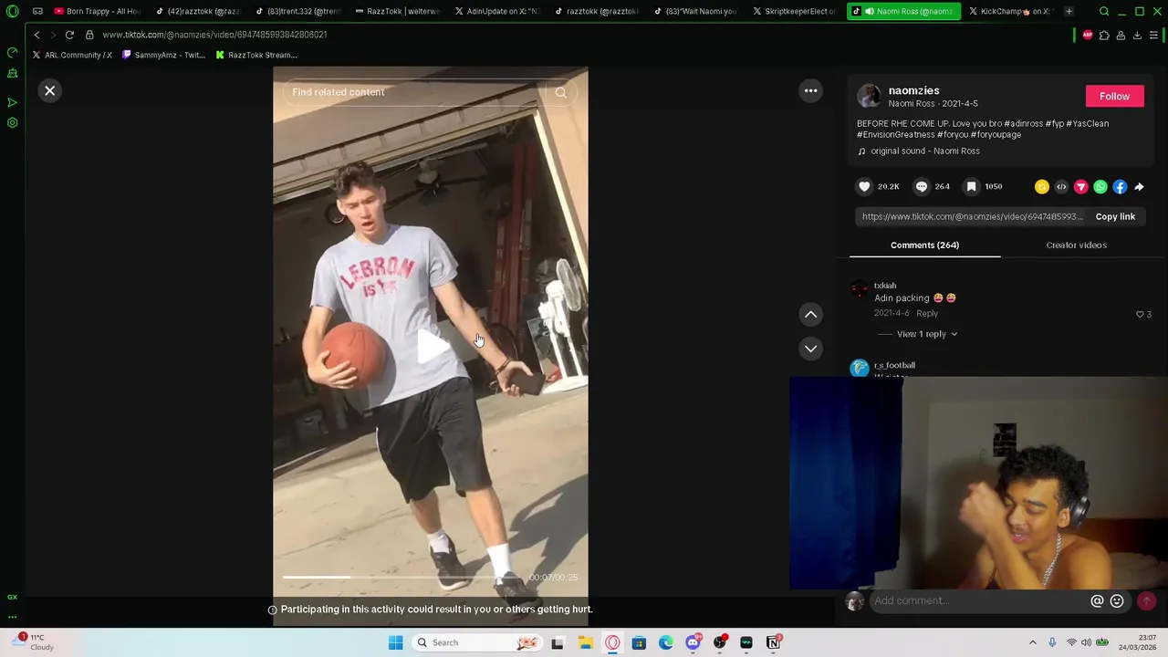Open browser downloads icon

click(x=1137, y=35)
